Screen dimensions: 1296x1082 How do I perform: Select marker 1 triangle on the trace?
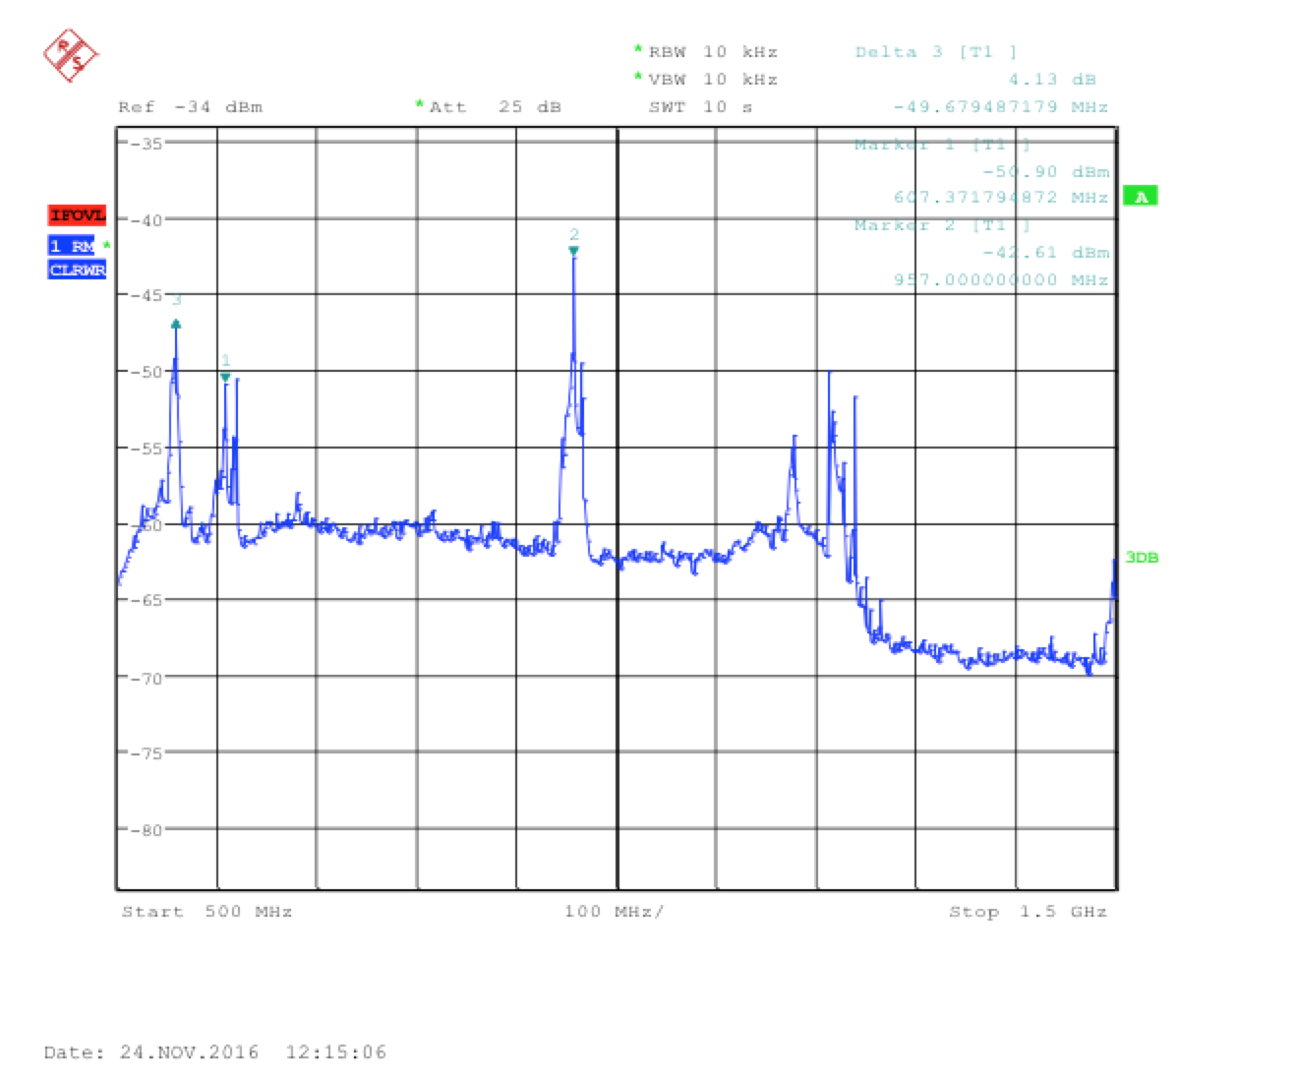(x=225, y=377)
